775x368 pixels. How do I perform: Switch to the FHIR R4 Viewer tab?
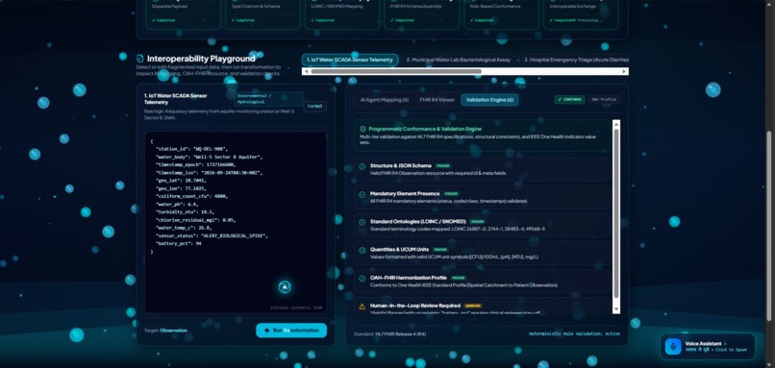tap(437, 100)
